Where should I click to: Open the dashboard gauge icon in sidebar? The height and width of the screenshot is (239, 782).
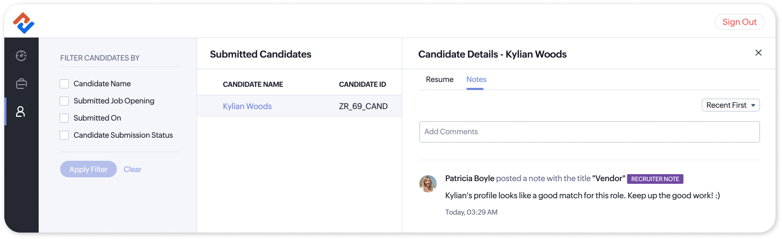click(21, 56)
